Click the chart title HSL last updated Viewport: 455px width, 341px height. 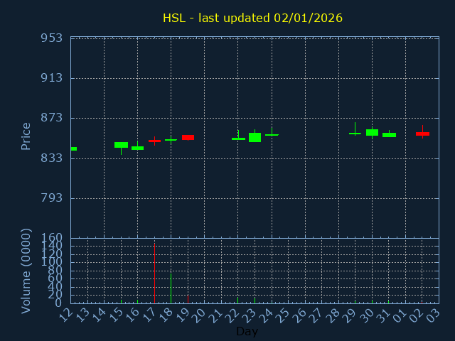tap(252, 18)
